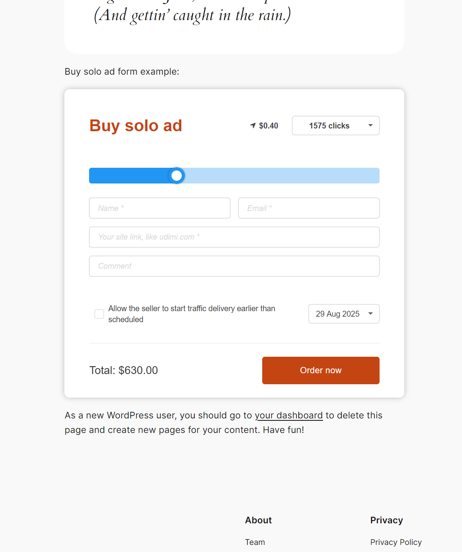Click the "Privacy" footer heading

[386, 520]
